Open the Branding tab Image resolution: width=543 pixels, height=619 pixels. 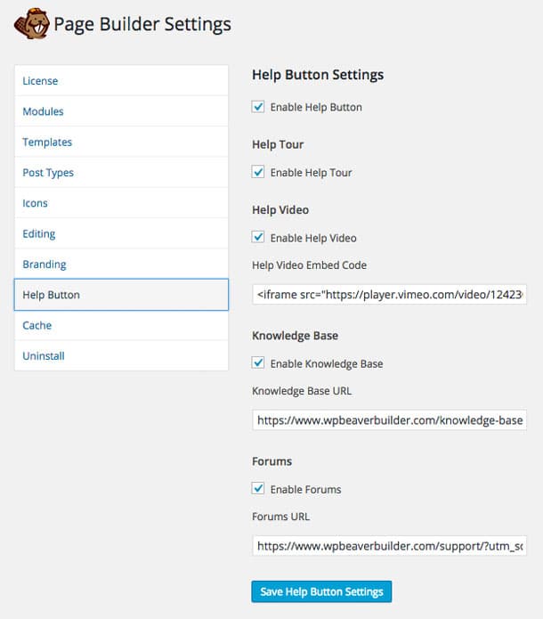45,265
